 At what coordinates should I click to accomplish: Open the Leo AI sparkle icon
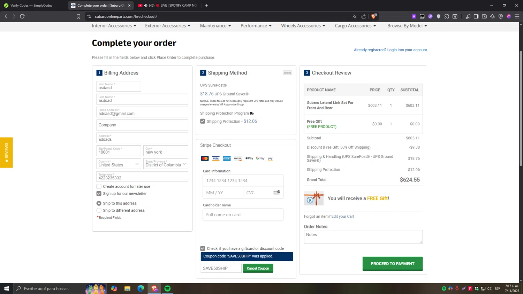pos(492,16)
